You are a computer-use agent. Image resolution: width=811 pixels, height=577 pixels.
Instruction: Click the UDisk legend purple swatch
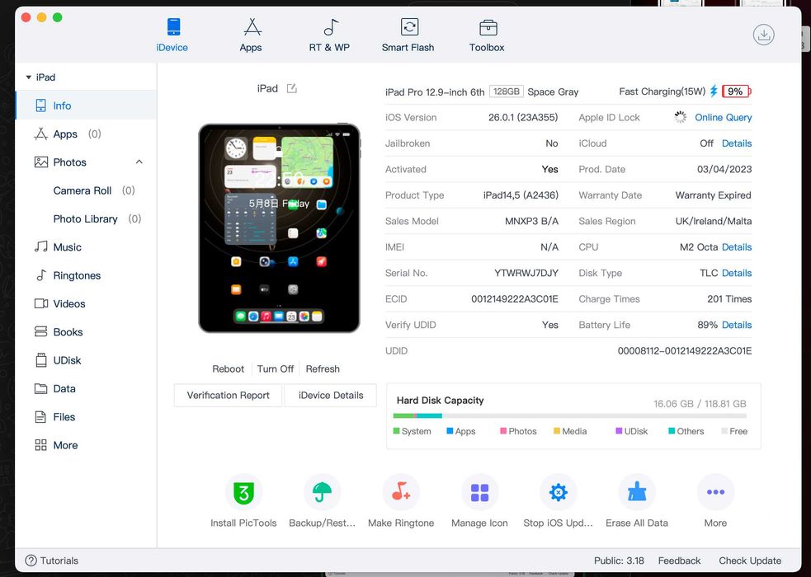point(619,431)
